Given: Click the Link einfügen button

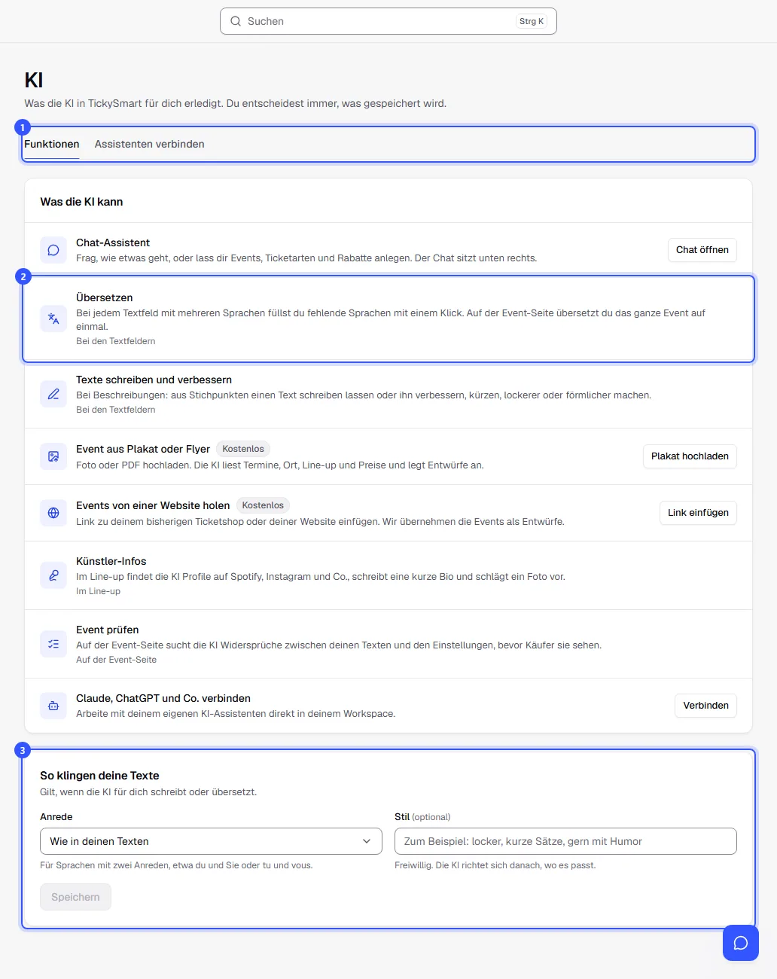Looking at the screenshot, I should [698, 513].
